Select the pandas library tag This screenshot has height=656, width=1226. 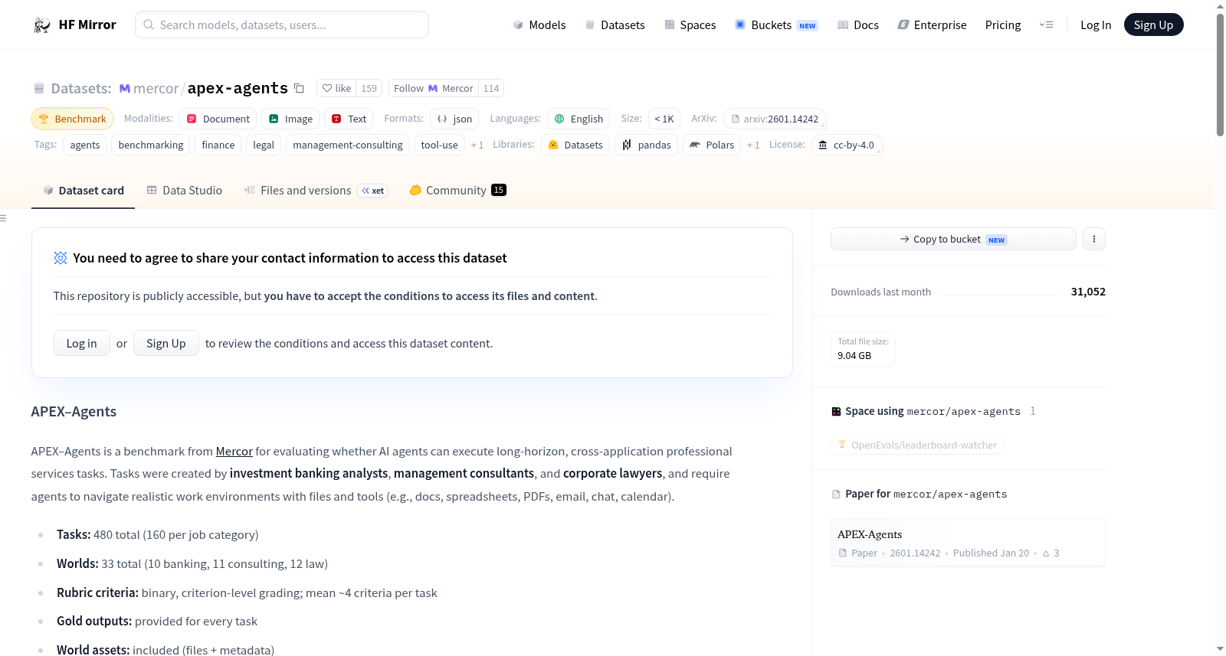[x=647, y=145]
